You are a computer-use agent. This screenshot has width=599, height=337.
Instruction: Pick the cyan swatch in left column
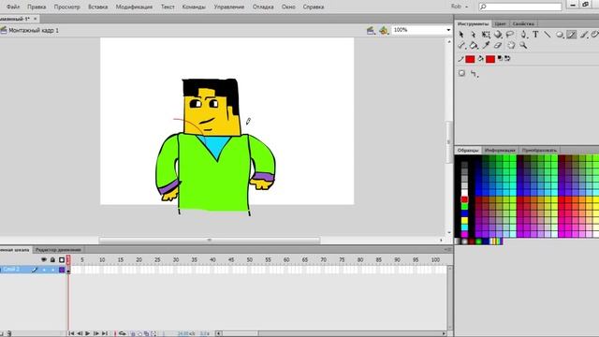[464, 227]
